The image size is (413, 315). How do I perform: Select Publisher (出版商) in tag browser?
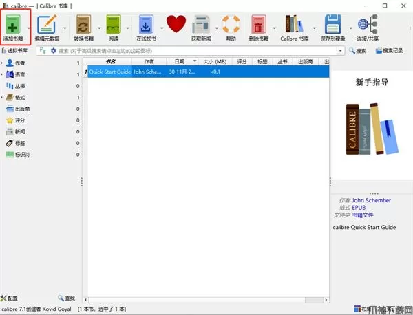[x=18, y=109]
